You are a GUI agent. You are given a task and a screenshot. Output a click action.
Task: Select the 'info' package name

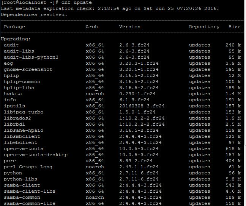[x=10, y=100]
